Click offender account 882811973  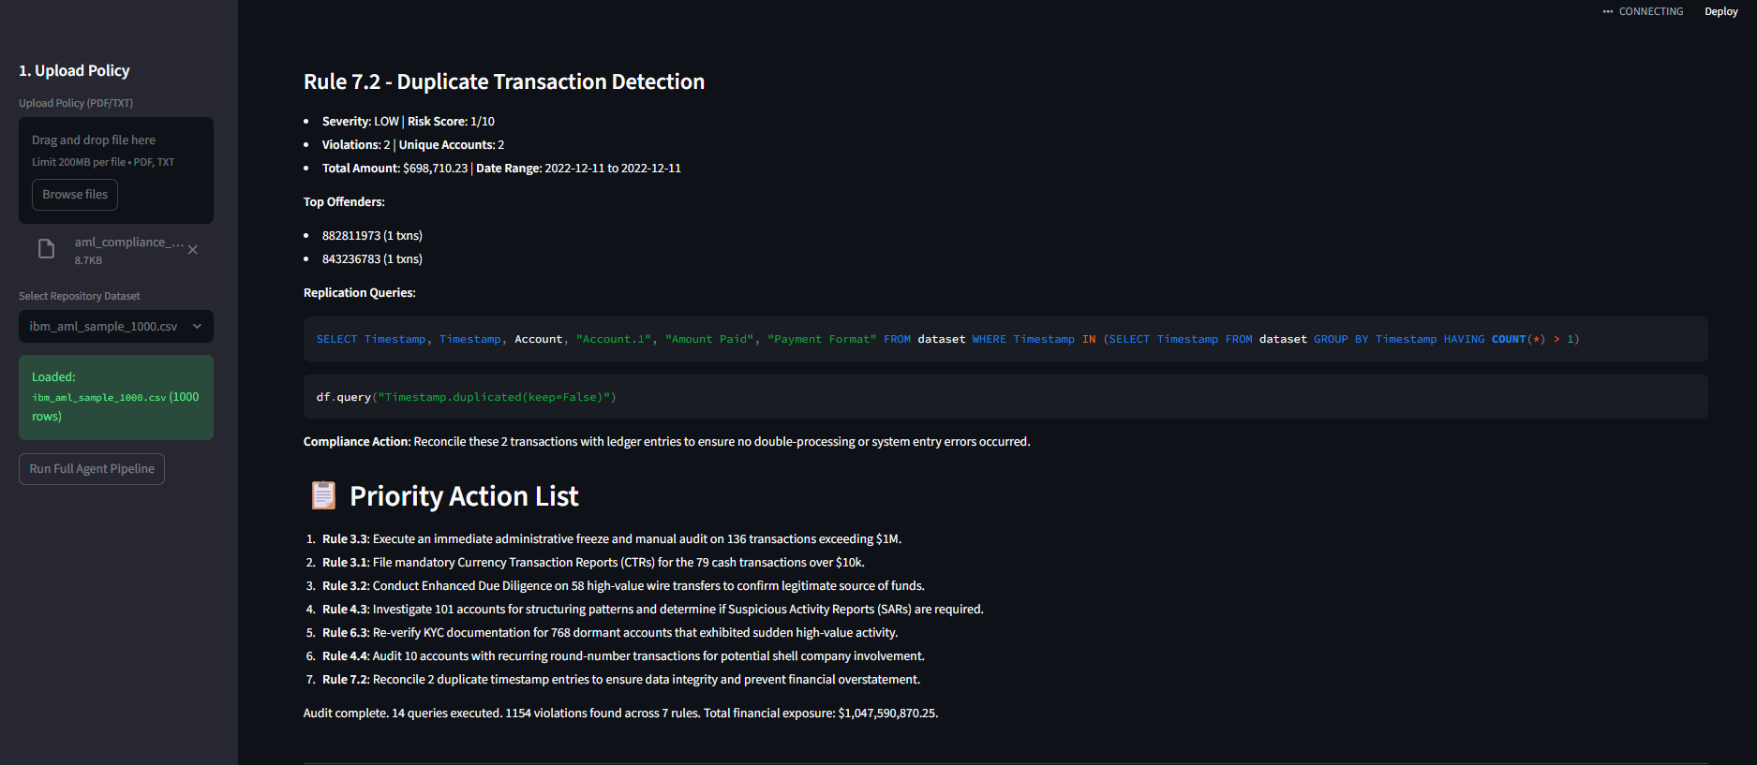[x=372, y=235]
